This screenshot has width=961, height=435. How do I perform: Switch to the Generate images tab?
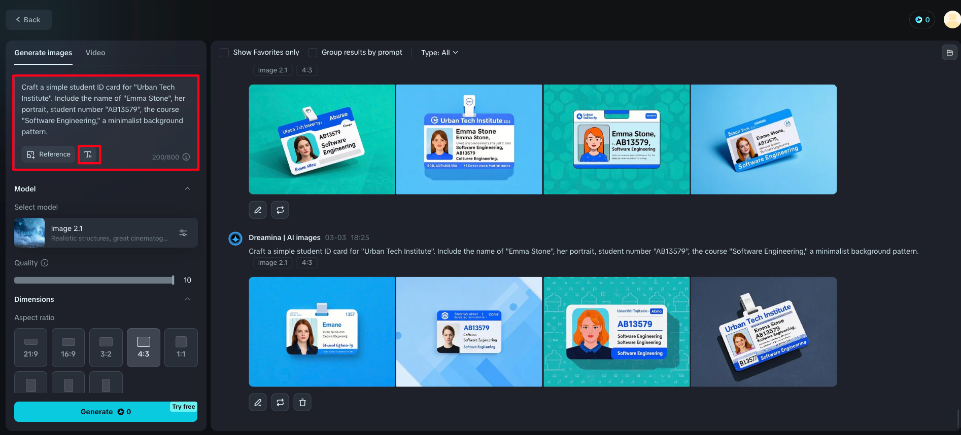[43, 53]
